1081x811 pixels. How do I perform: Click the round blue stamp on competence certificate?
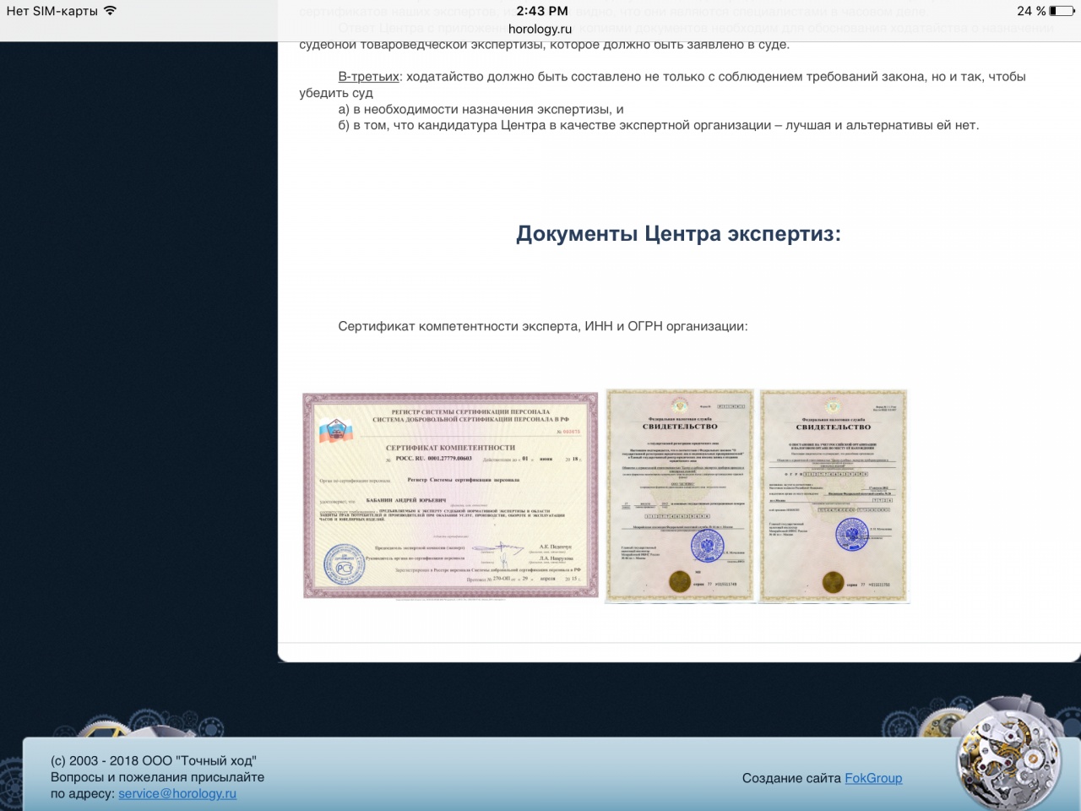pyautogui.click(x=344, y=564)
